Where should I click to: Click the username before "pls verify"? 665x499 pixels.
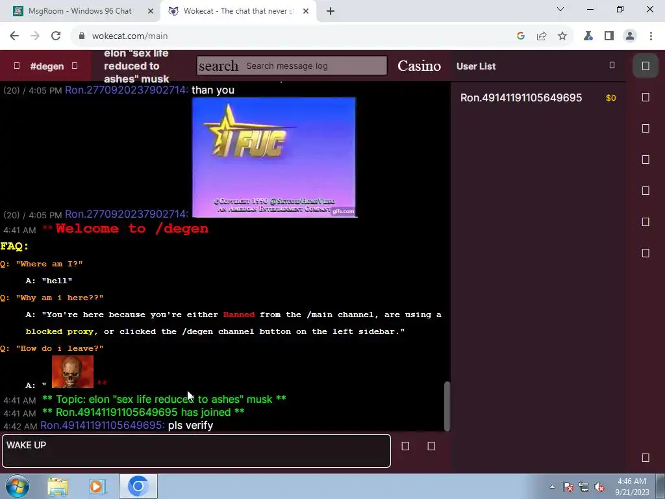[102, 425]
